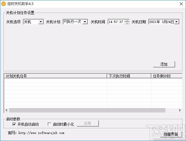Click the official site URL http://www.softwarejxk.com
The height and width of the screenshot is (141, 186).
point(41,133)
